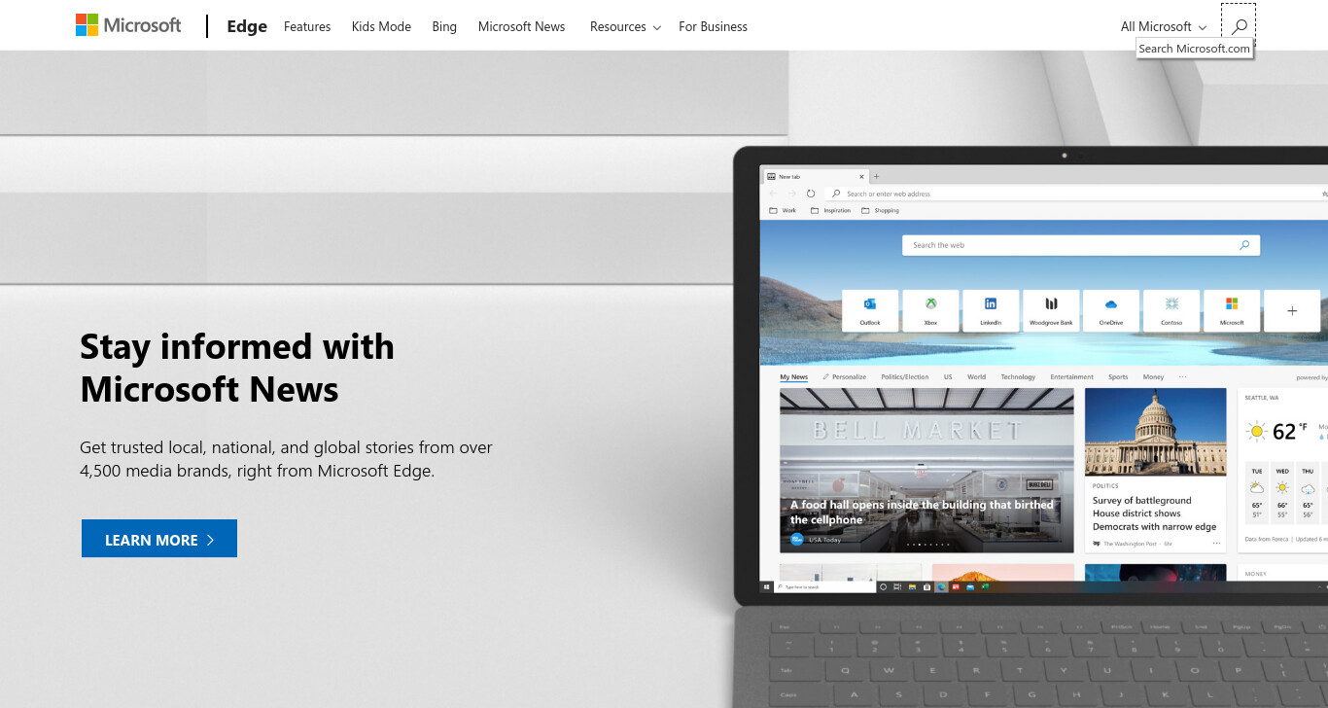The width and height of the screenshot is (1328, 708).
Task: Open the Inspiration favorites folder
Action: click(x=830, y=210)
